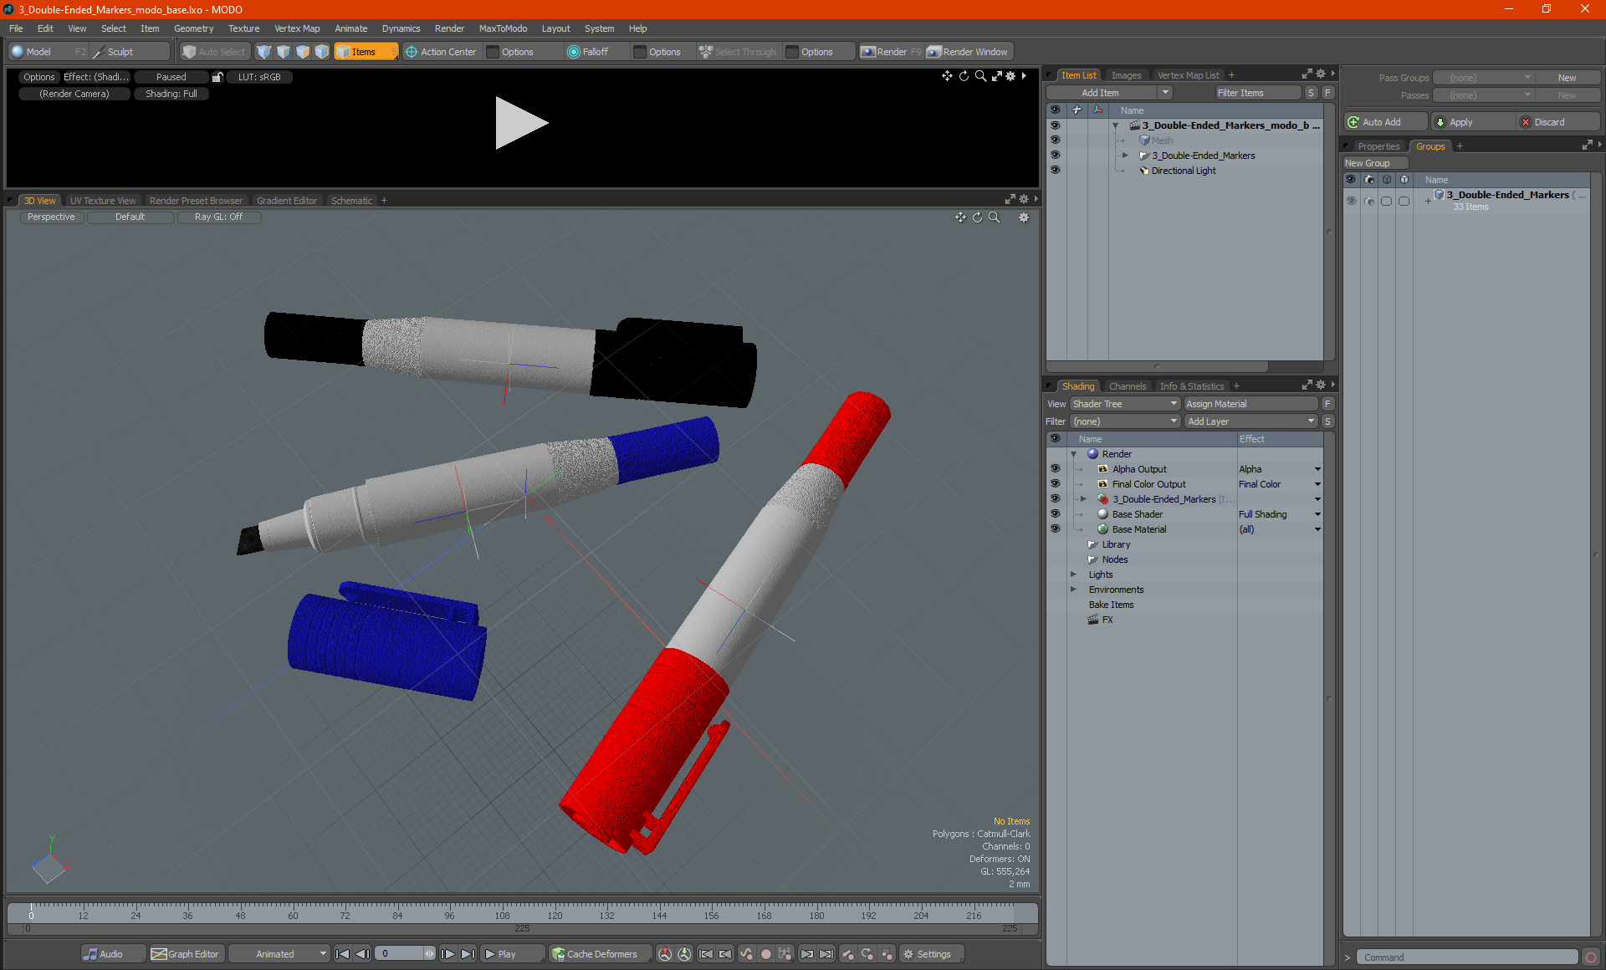Open the Render Window
Viewport: 1606px width, 970px height.
coord(969,52)
